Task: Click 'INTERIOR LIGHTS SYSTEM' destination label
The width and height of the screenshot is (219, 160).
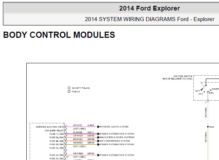Action: tap(114, 127)
